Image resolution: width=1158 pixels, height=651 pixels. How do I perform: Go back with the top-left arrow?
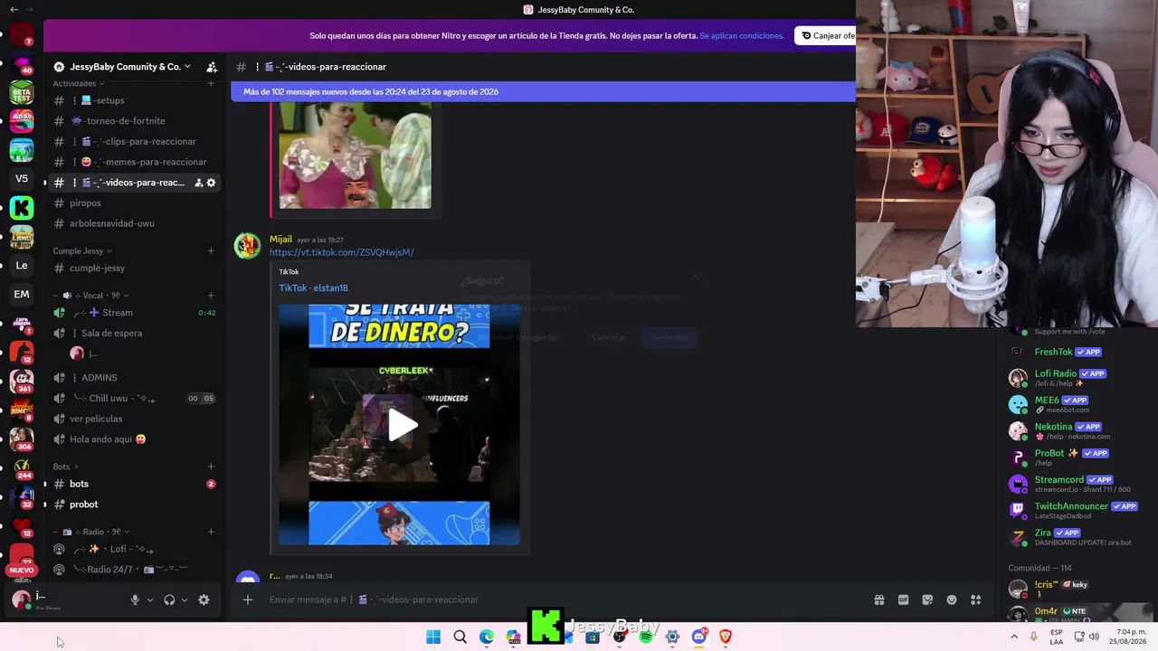14,9
